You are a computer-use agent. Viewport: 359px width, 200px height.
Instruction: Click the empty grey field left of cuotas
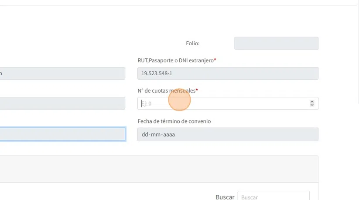click(62, 103)
